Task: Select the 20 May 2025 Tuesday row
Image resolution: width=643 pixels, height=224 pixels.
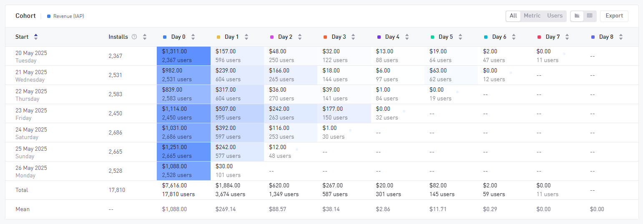Action: [x=321, y=56]
